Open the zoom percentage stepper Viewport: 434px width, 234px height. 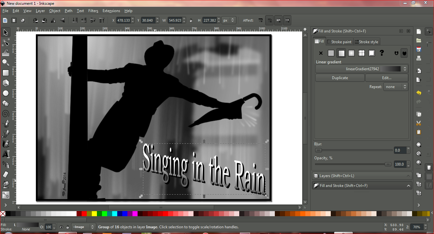426,227
